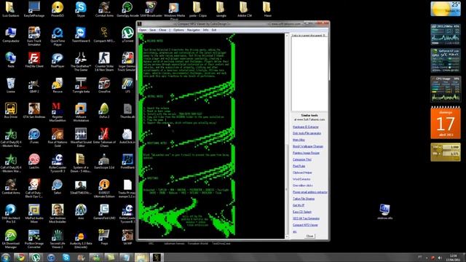Open the PowerISO desktop shortcut
This screenshot has height=262, width=466.
[58, 9]
